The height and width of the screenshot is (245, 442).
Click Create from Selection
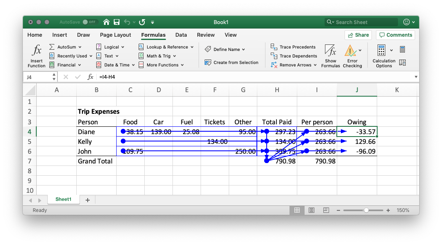232,62
